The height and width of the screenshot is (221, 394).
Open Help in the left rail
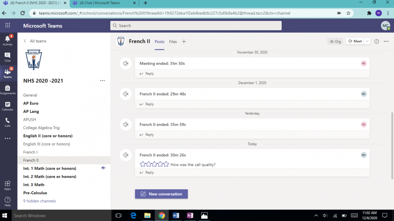7,202
